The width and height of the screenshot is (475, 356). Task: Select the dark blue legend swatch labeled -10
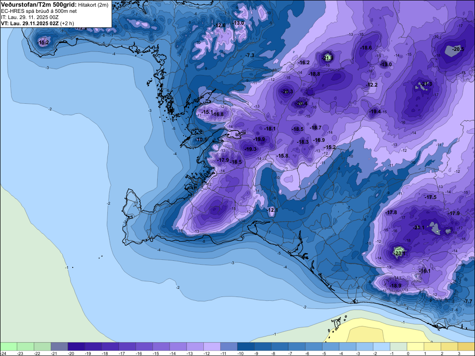246,346
